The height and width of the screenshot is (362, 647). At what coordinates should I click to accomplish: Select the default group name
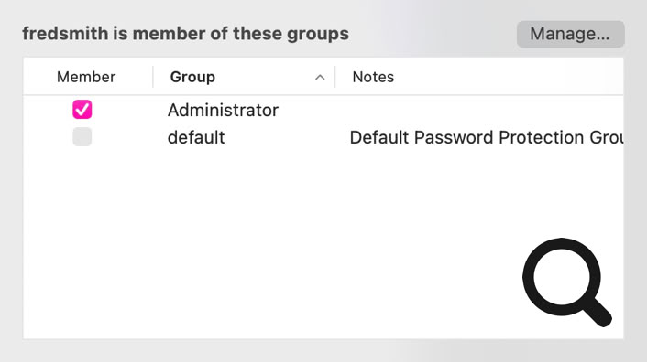(x=196, y=137)
